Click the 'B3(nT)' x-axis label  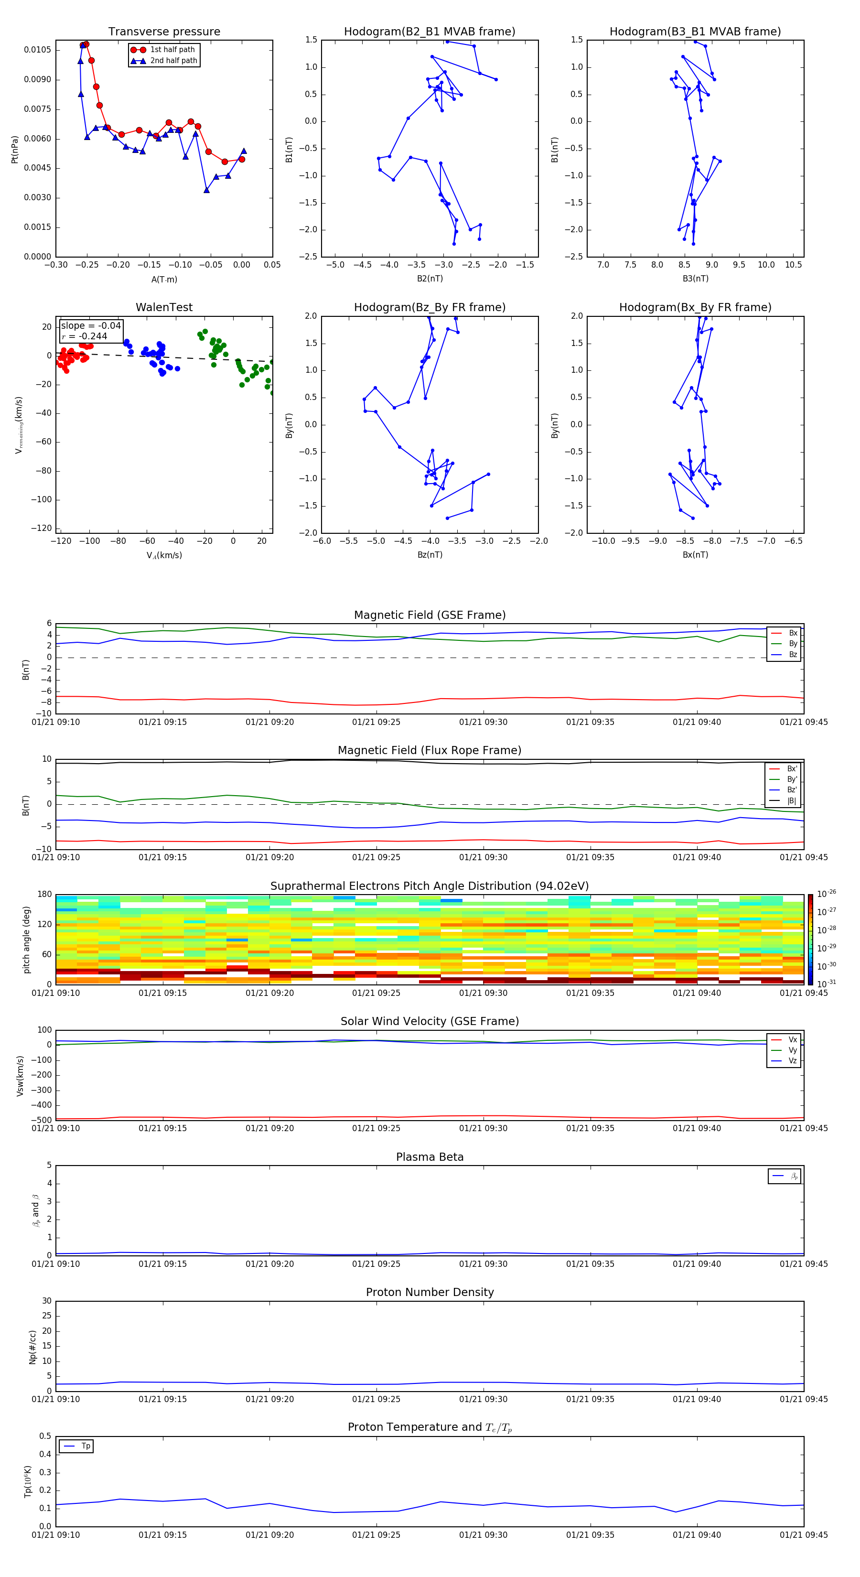(695, 279)
